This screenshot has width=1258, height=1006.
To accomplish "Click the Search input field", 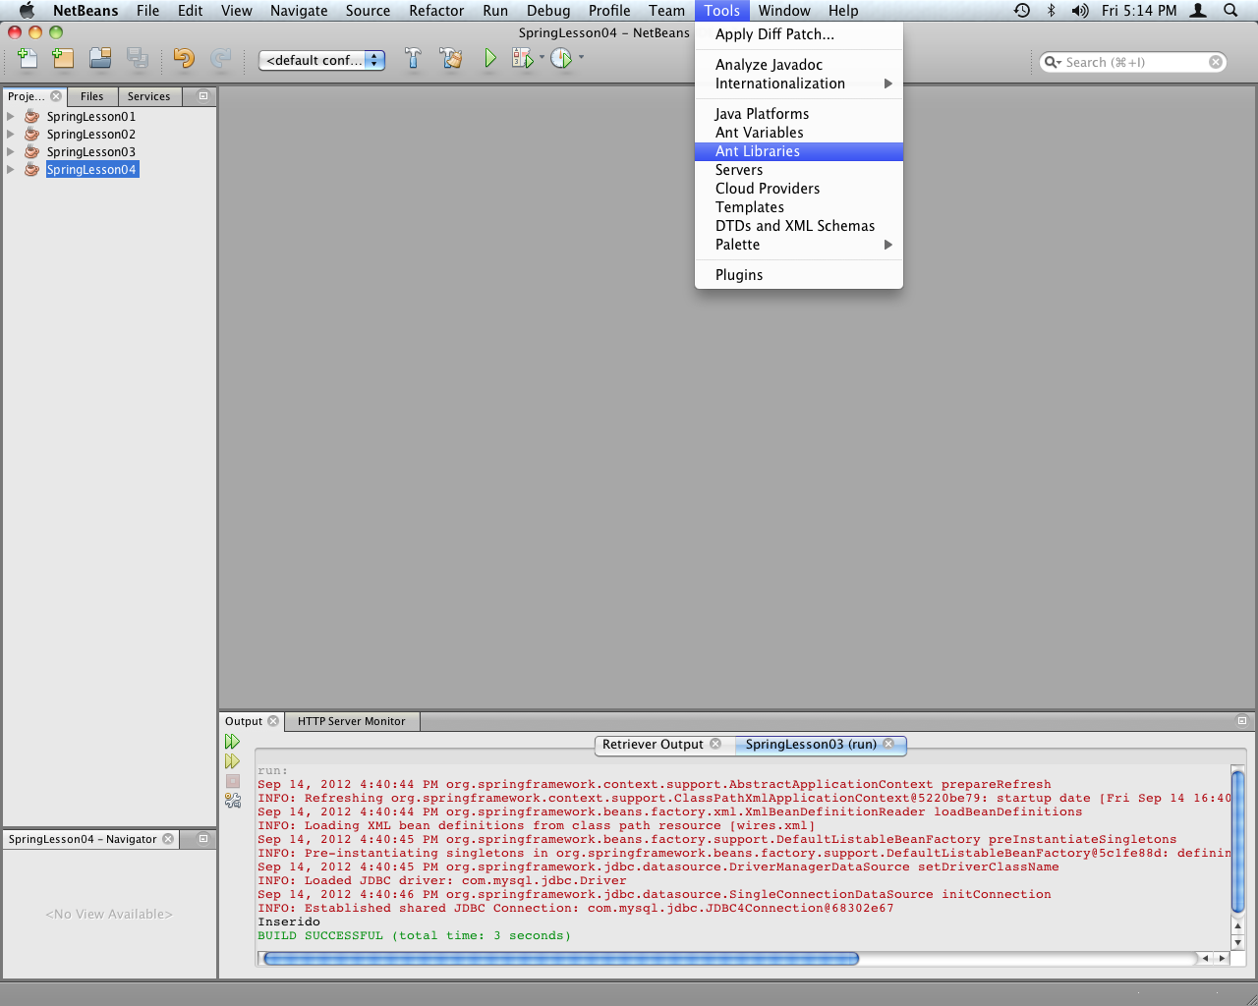I will (1134, 62).
